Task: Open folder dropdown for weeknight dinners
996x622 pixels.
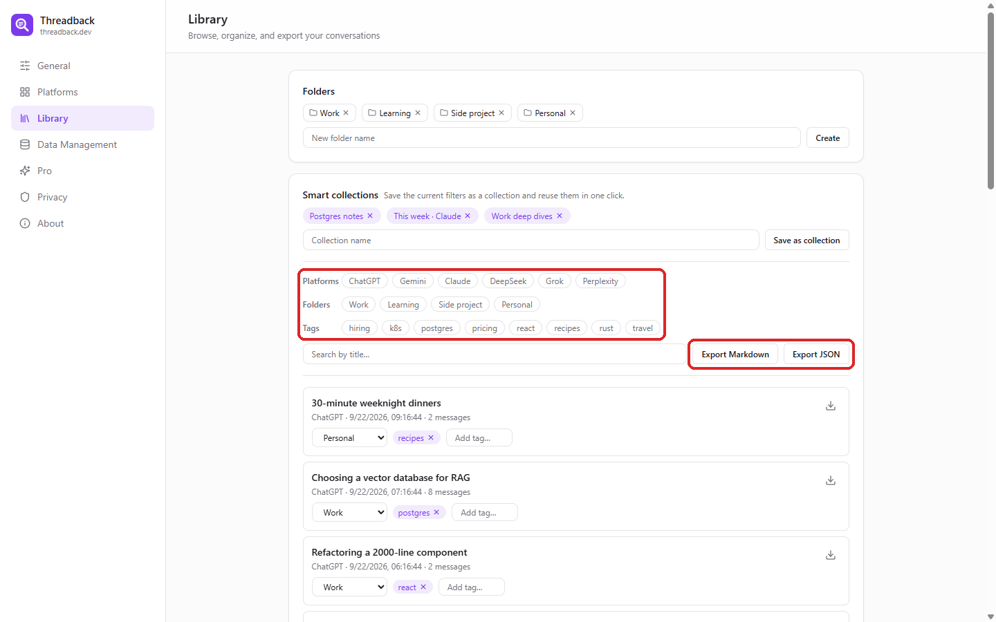Action: (x=349, y=437)
